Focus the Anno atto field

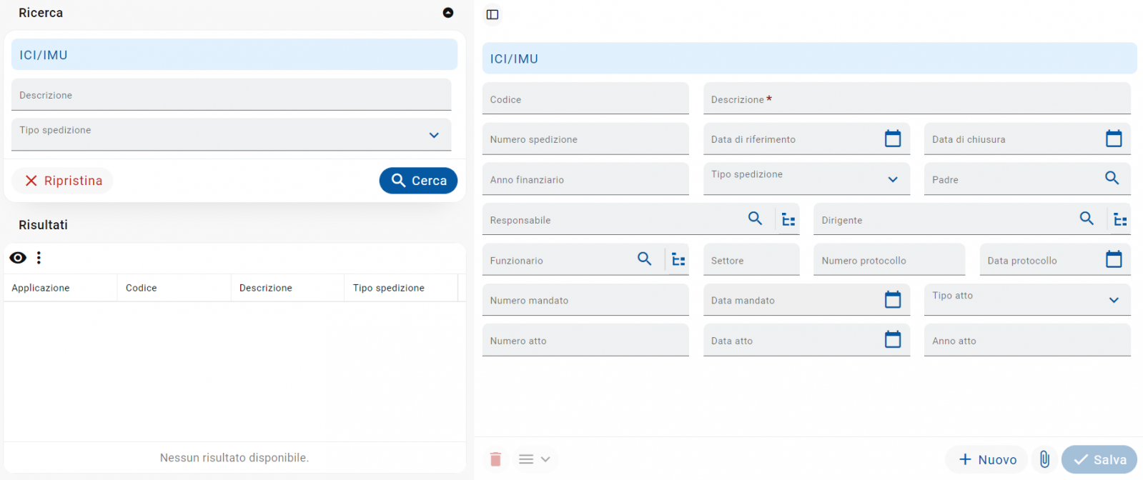tap(1027, 340)
